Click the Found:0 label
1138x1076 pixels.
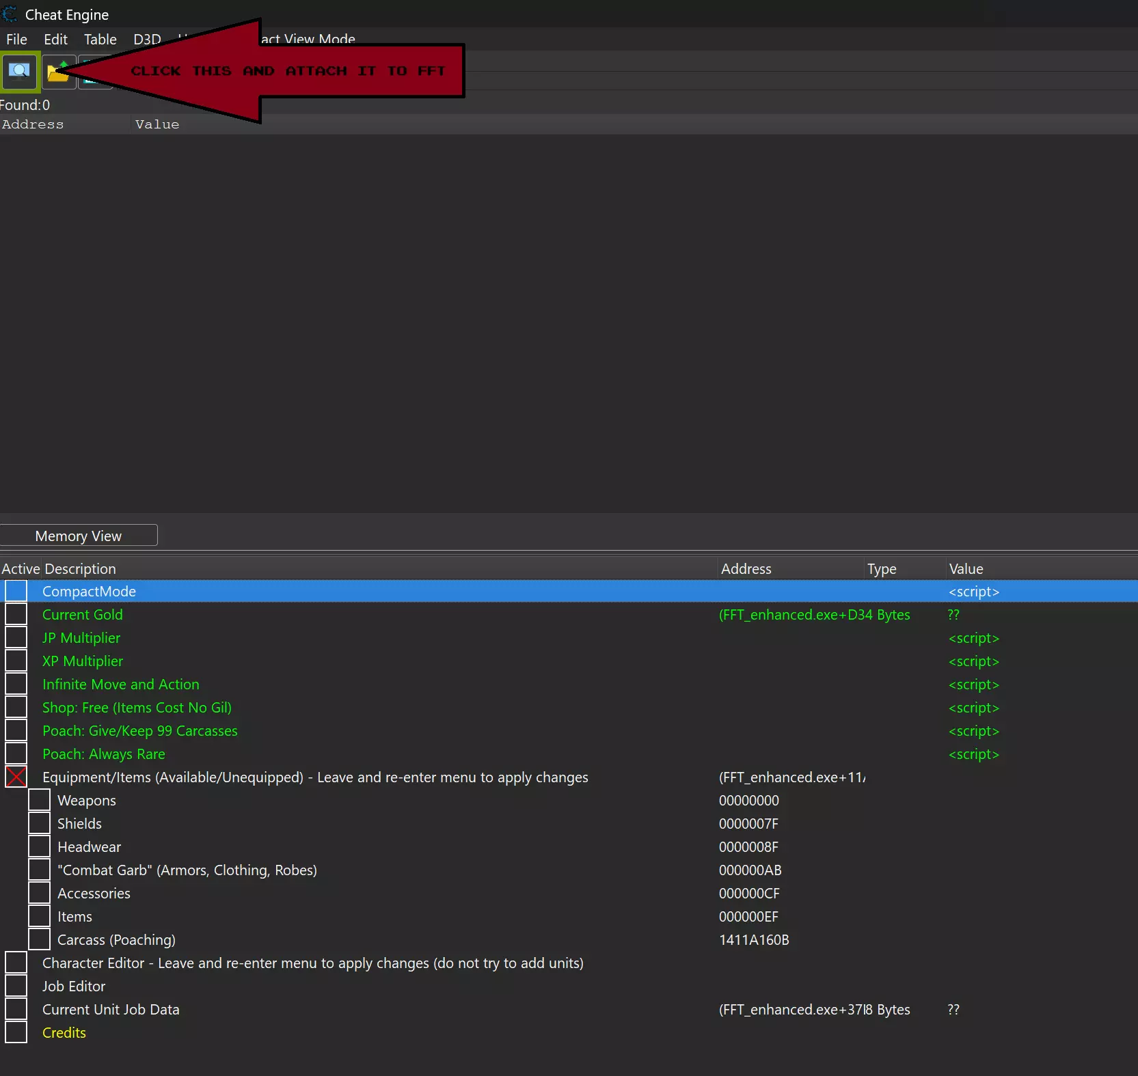[25, 105]
